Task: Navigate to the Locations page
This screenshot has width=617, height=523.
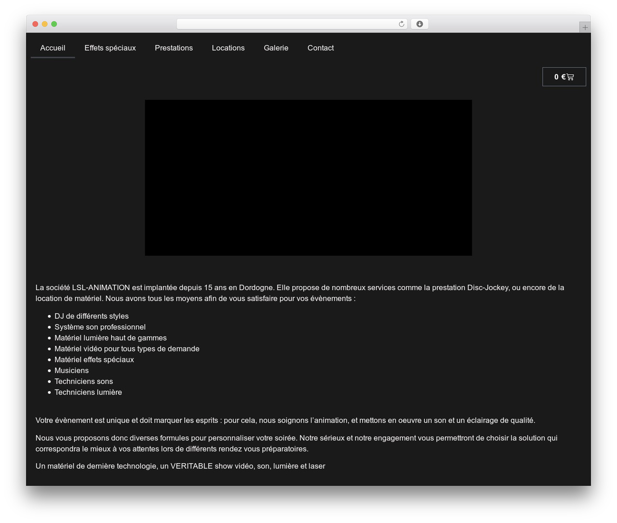Action: tap(228, 48)
